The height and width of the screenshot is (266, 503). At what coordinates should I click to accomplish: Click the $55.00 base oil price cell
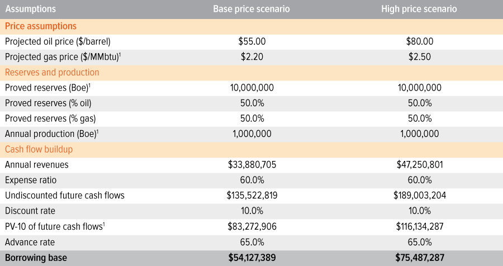[x=252, y=41]
